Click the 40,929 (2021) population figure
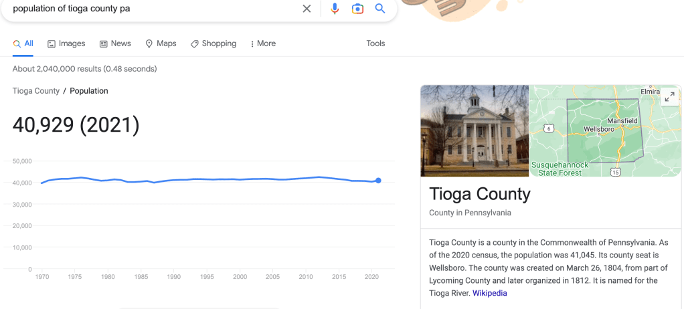 coord(76,125)
